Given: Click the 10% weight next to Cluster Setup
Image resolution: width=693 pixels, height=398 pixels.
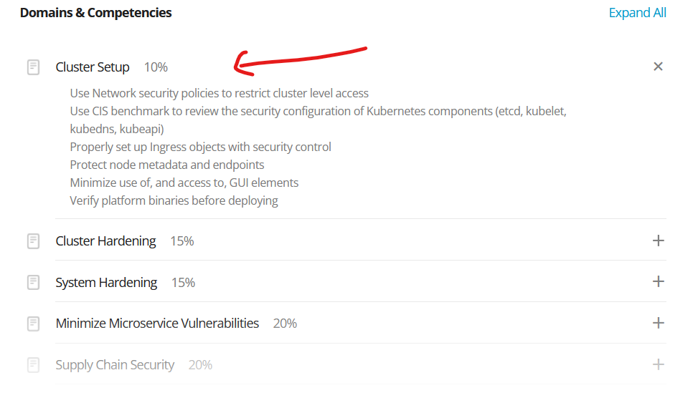Looking at the screenshot, I should click(x=156, y=67).
